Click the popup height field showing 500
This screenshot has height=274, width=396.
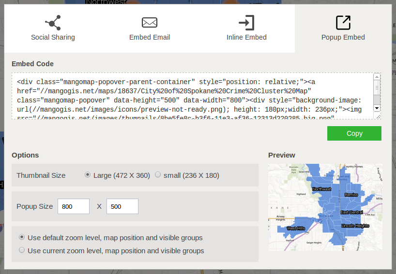point(122,206)
